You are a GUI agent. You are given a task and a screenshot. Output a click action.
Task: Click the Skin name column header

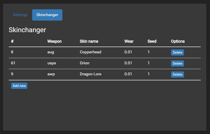click(89, 41)
